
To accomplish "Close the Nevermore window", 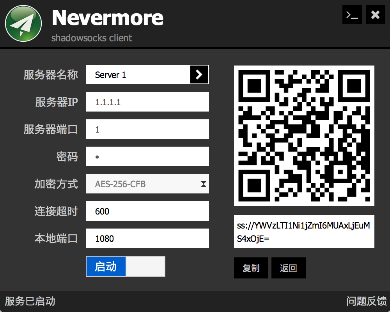I will 375,15.
